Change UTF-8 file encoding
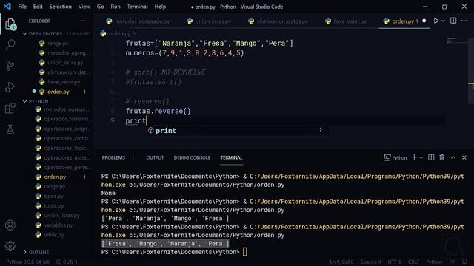The height and width of the screenshot is (266, 474). tap(395, 262)
